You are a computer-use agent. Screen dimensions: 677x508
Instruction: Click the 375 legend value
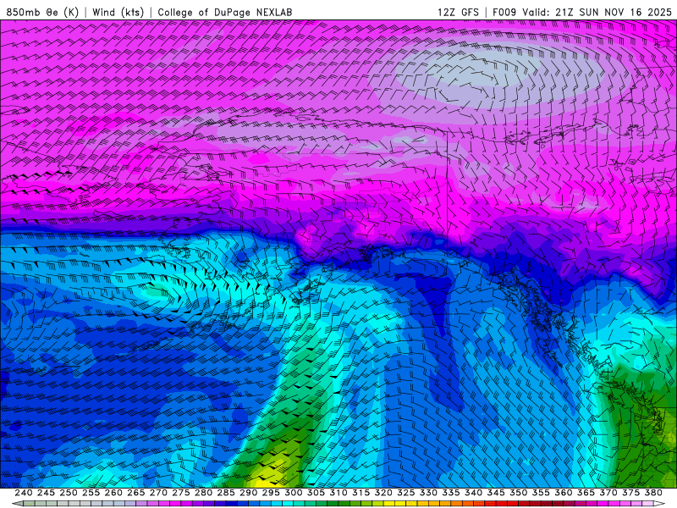630,493
